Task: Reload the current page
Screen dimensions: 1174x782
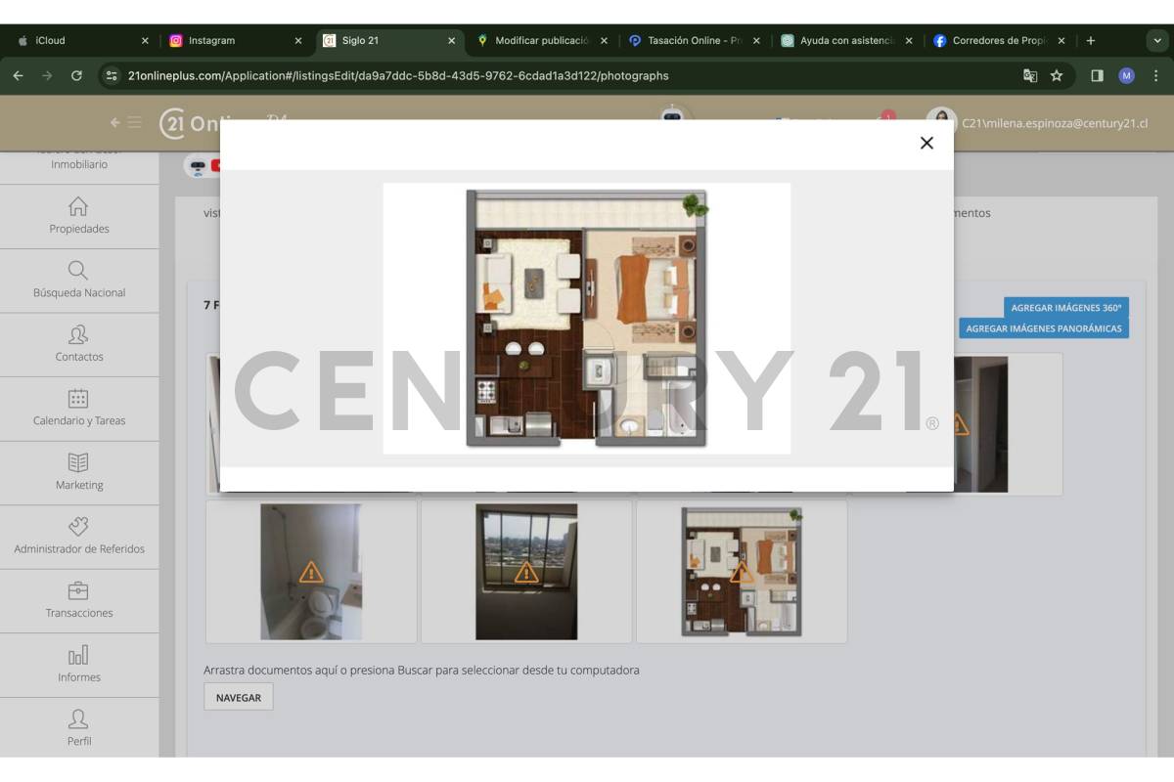Action: point(76,75)
